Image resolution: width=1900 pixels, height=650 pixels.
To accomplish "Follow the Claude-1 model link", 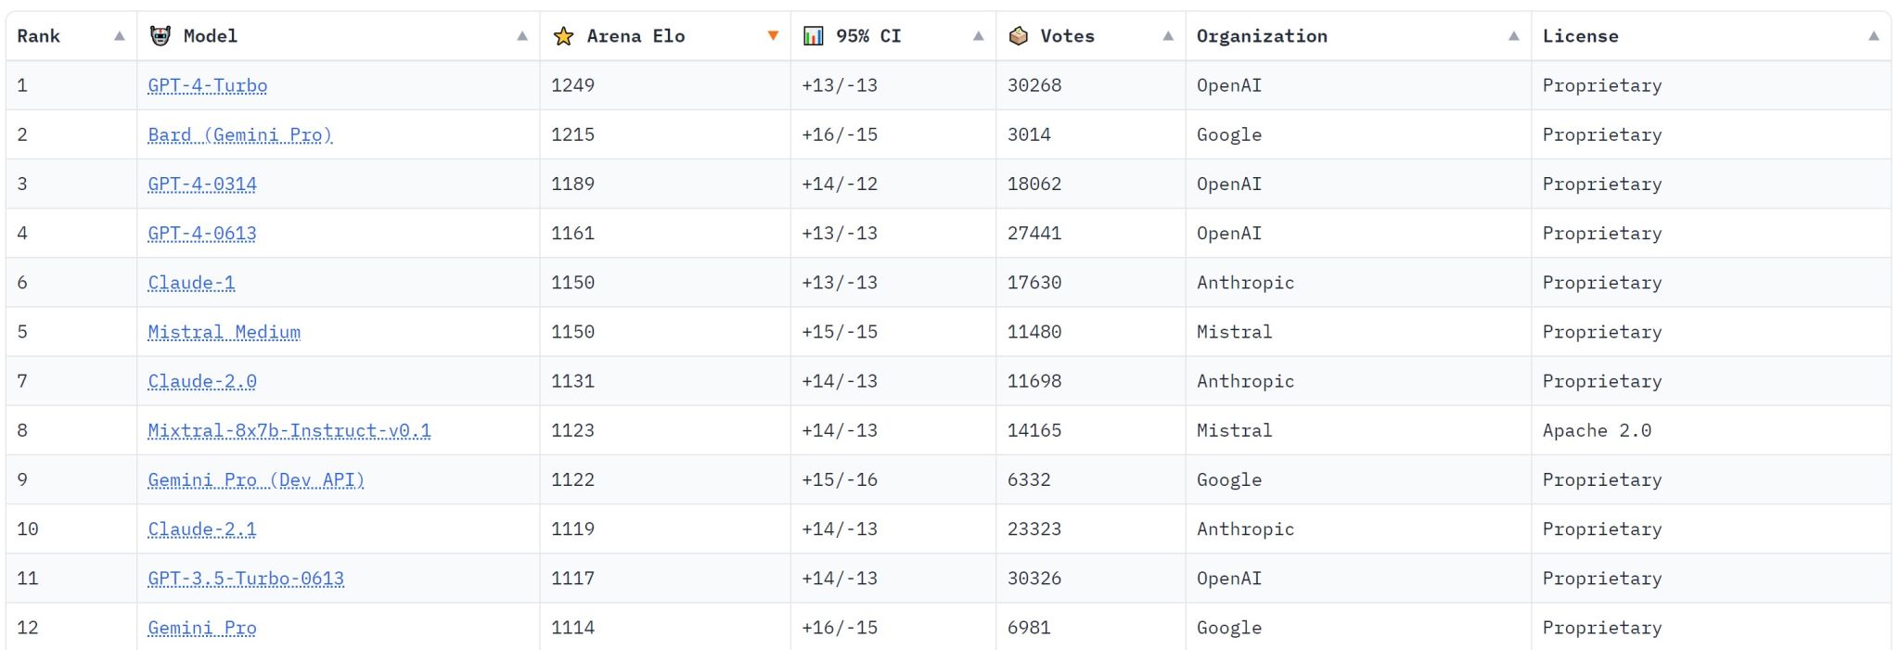I will [191, 283].
